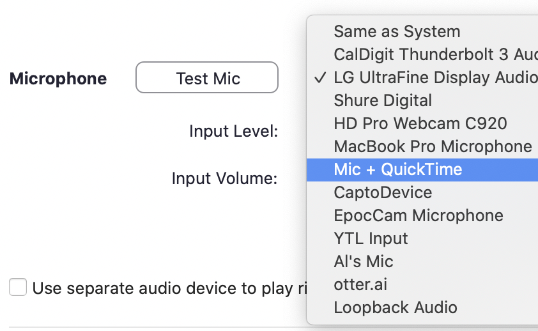This screenshot has height=331, width=538.
Task: Pick Shure Digital as microphone
Action: coord(383,100)
